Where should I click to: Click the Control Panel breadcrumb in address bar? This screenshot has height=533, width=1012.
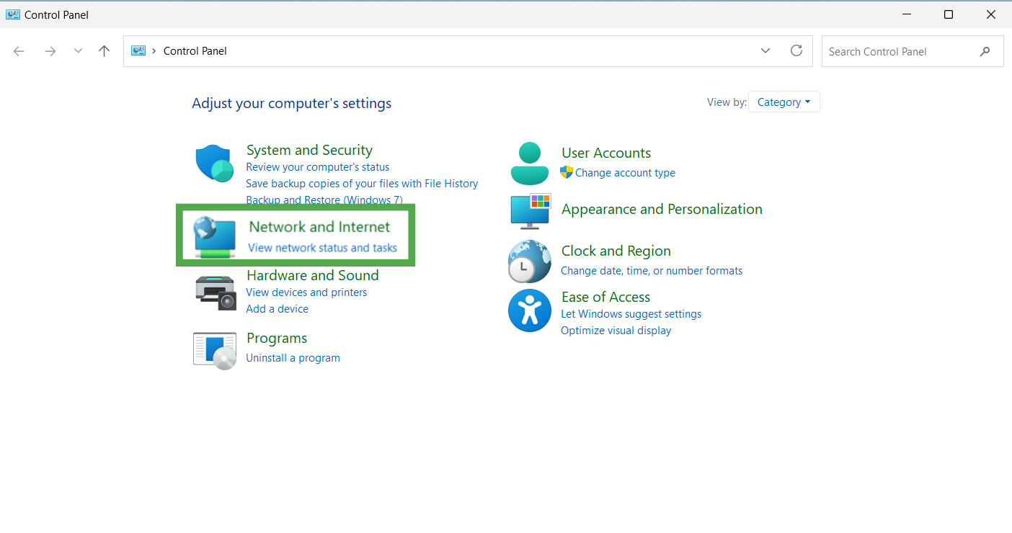pos(195,51)
